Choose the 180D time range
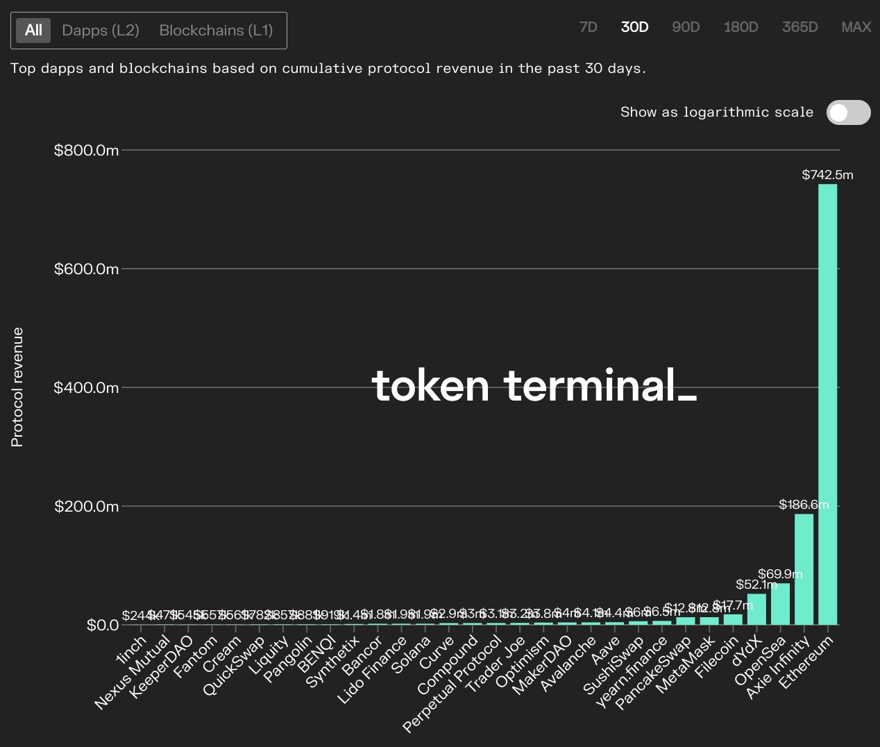The image size is (880, 747). click(741, 27)
